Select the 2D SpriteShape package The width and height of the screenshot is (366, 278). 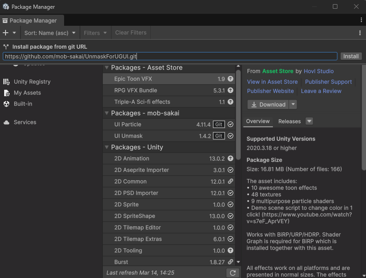(169, 216)
